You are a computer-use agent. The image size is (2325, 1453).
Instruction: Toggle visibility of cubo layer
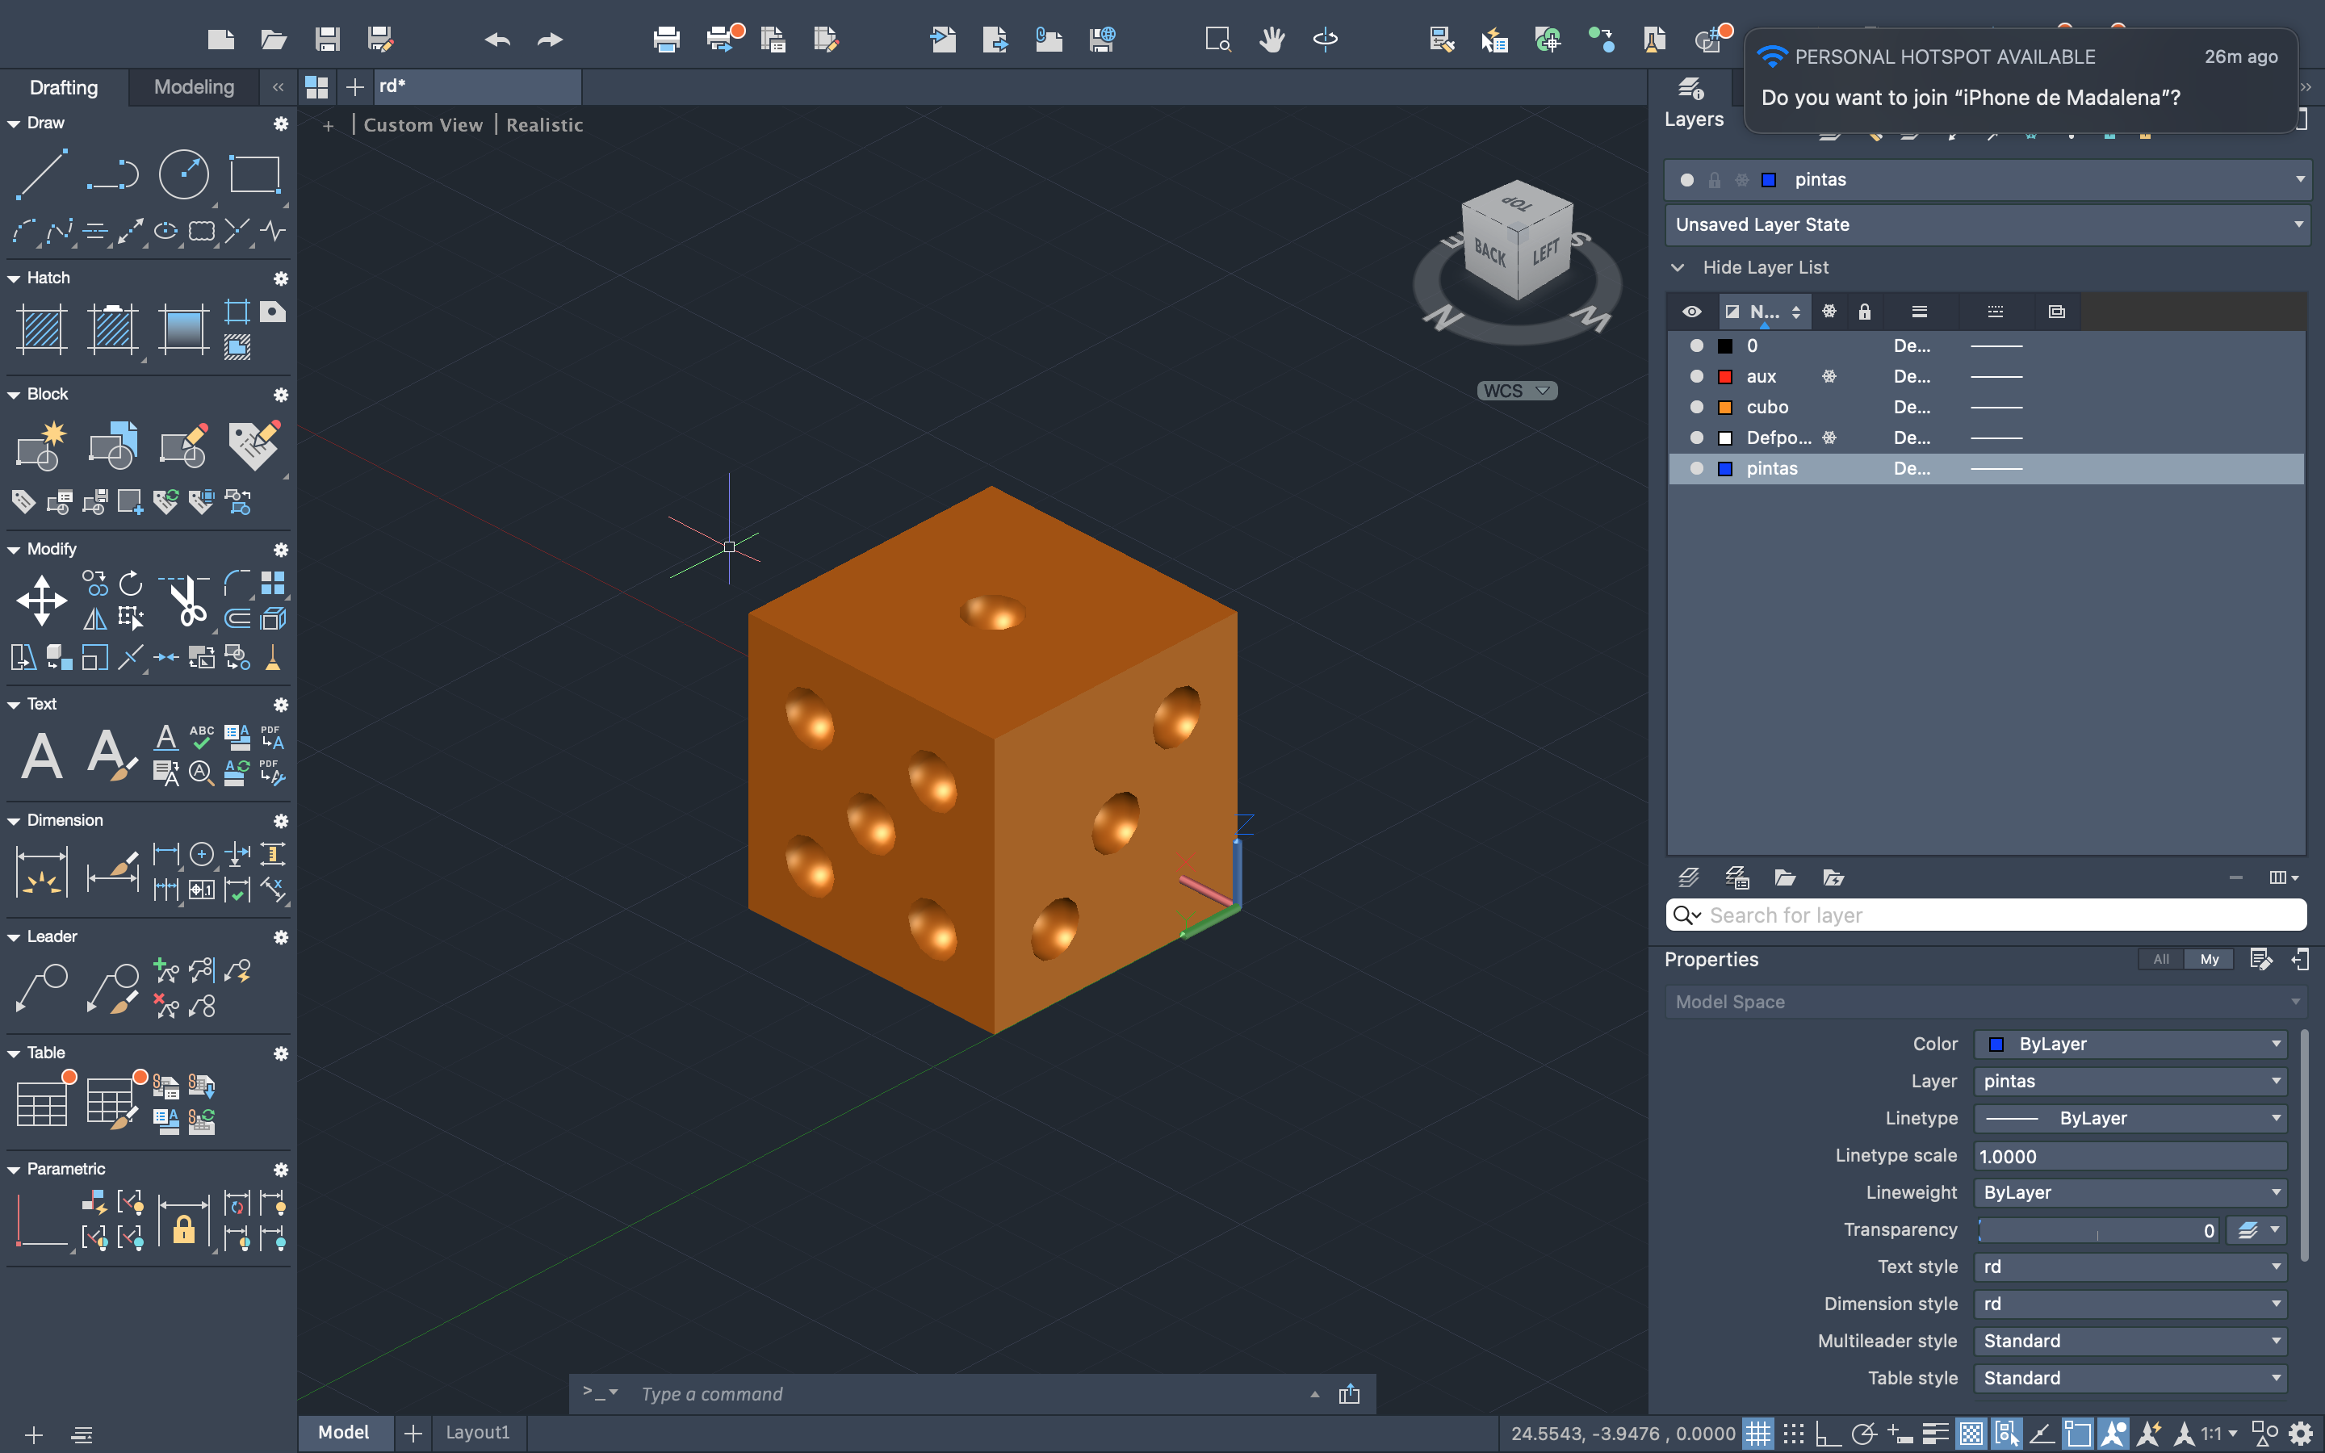click(x=1697, y=408)
